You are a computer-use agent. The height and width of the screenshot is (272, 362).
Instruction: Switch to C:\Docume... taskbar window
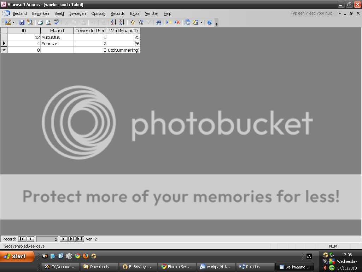60,267
